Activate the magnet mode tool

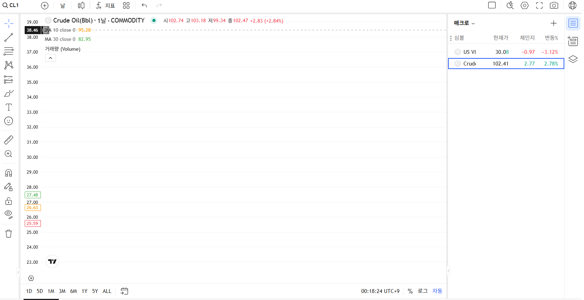point(8,173)
